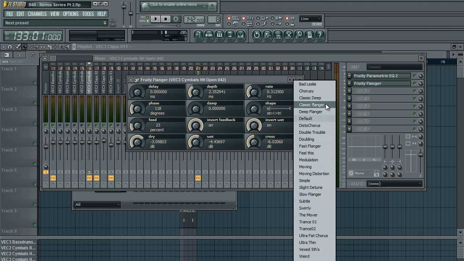Viewport: 464px width, 261px height.
Task: Open the mixer IN (none) input selector
Action: pyautogui.click(x=395, y=67)
